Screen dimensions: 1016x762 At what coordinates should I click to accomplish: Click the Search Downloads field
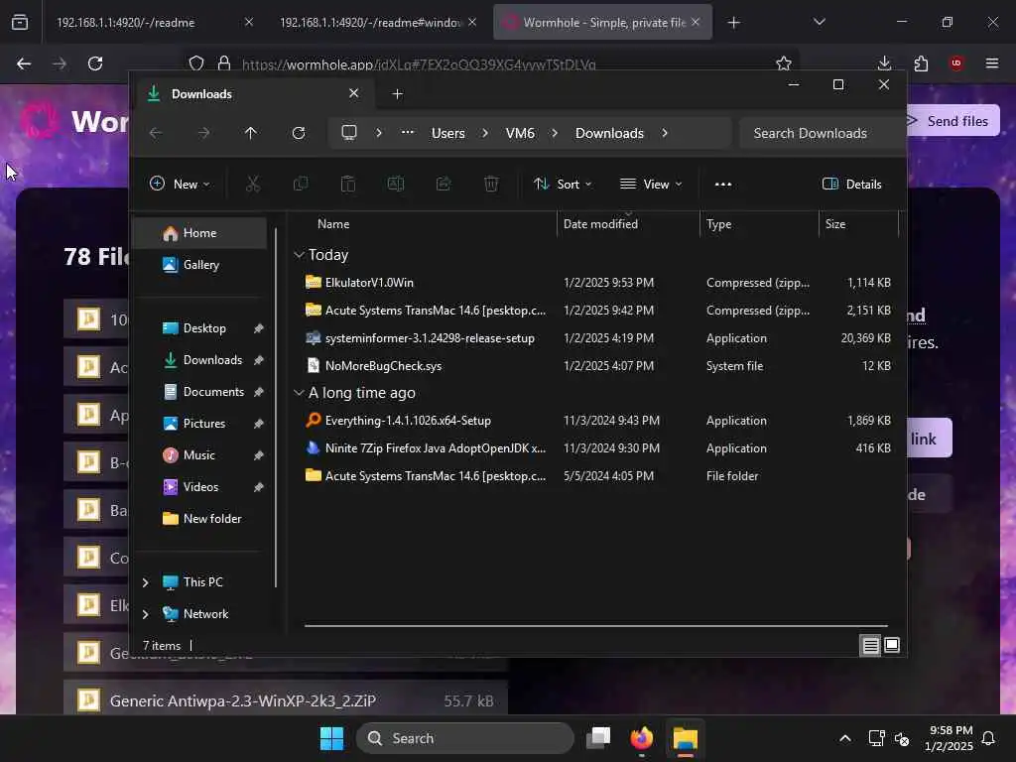click(822, 133)
